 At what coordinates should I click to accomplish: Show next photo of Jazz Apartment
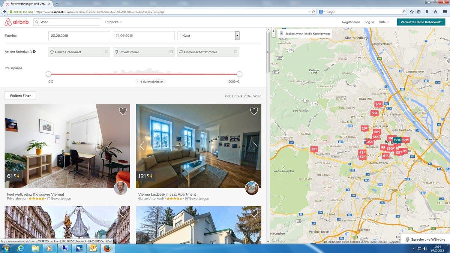click(x=255, y=146)
